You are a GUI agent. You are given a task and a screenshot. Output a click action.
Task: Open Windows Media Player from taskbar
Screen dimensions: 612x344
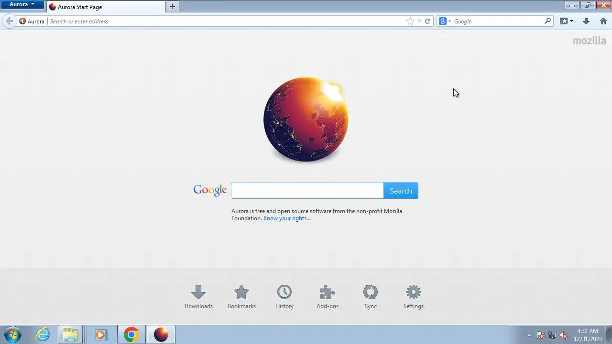100,334
